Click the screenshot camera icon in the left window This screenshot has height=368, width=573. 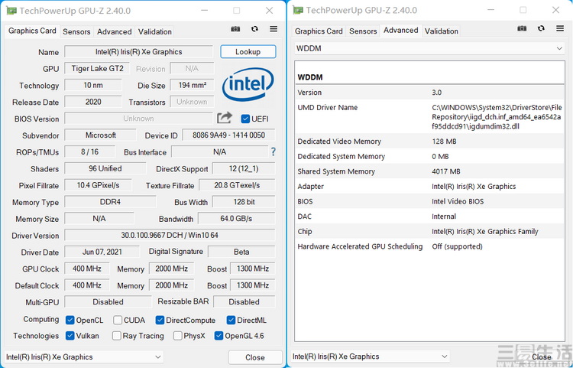click(x=235, y=29)
